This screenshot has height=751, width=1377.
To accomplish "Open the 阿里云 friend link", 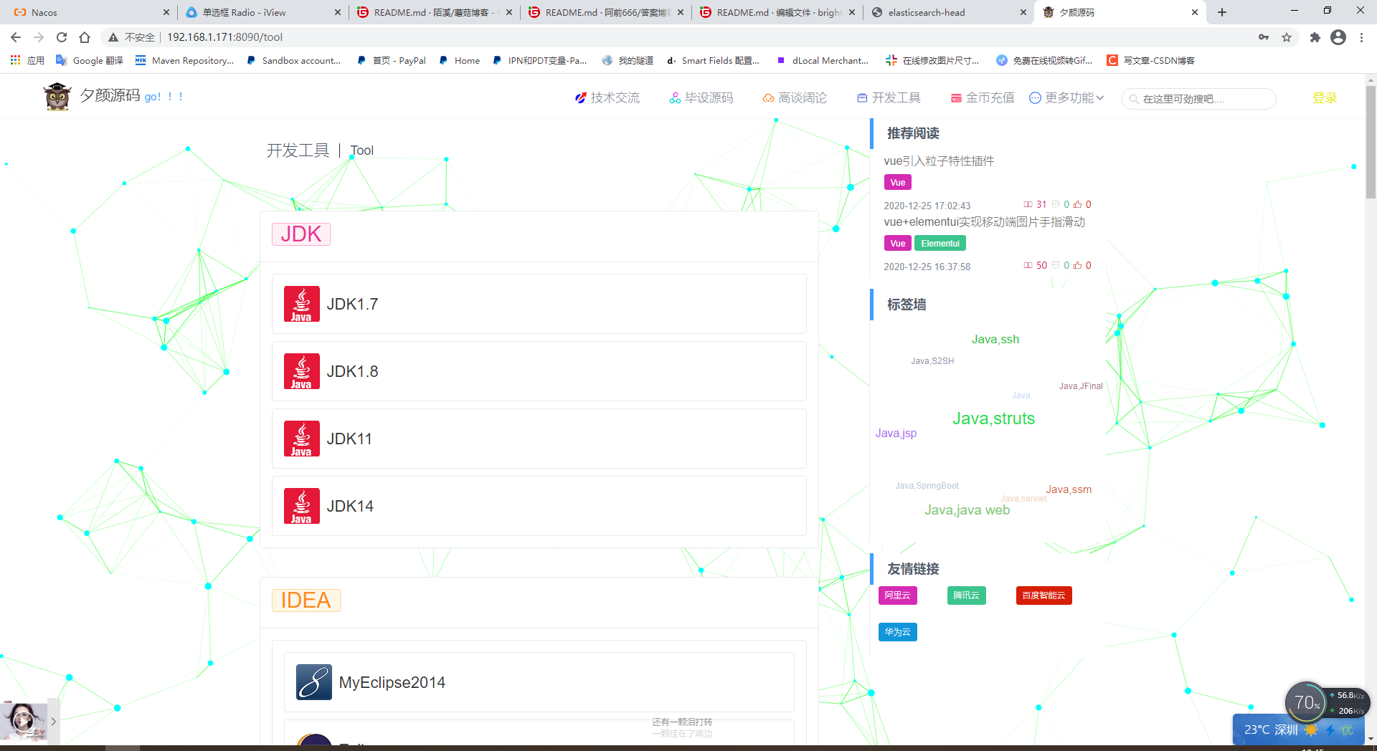I will (897, 595).
